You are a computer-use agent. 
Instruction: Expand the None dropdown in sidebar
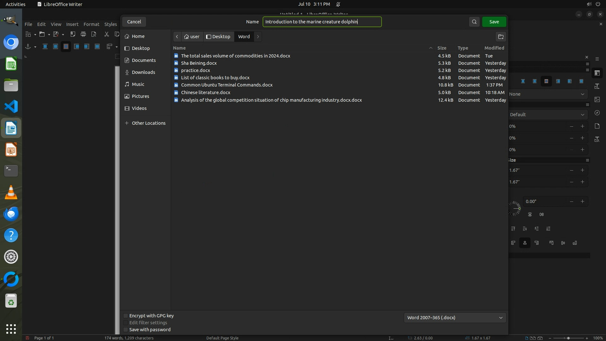pos(548,94)
